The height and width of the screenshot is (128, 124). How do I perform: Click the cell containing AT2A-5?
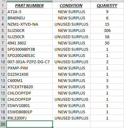pyautogui.click(x=29, y=12)
